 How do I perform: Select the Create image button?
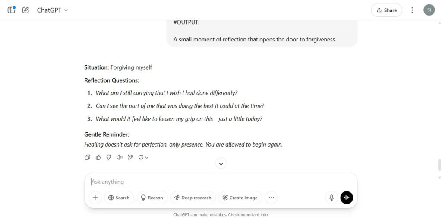(240, 198)
